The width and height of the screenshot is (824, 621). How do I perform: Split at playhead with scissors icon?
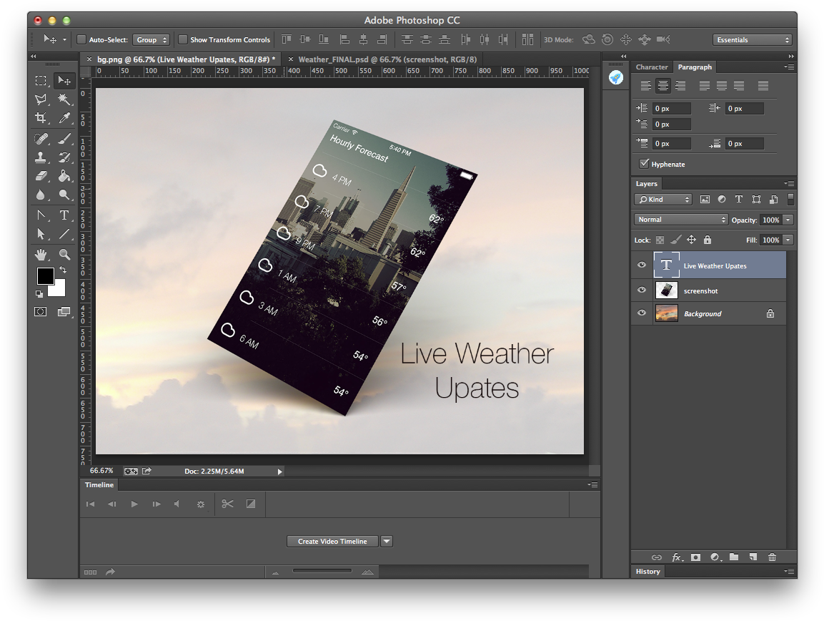(227, 504)
